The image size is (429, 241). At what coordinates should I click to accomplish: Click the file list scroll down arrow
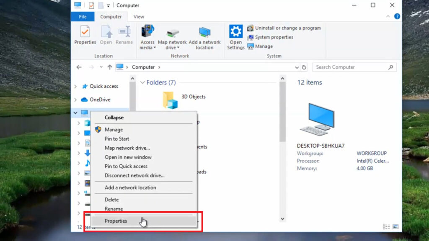coord(283,219)
